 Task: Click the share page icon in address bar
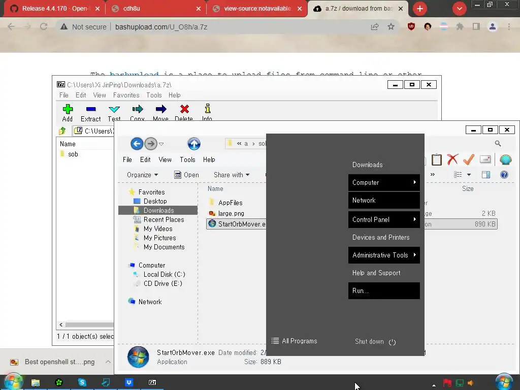(x=375, y=27)
